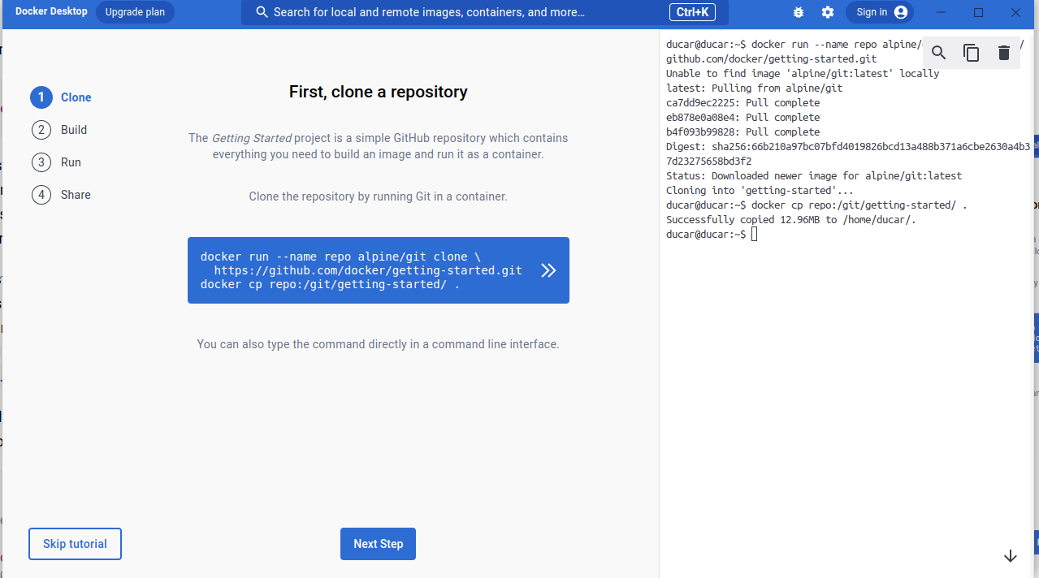Click the 'Digest: sha256' terminal line

[x=848, y=154]
